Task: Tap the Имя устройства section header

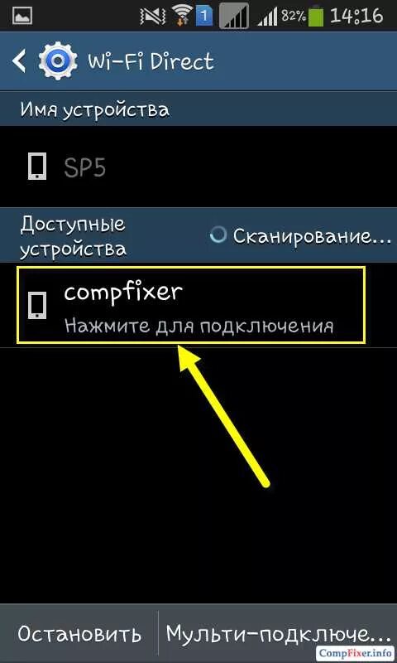Action: pos(94,110)
